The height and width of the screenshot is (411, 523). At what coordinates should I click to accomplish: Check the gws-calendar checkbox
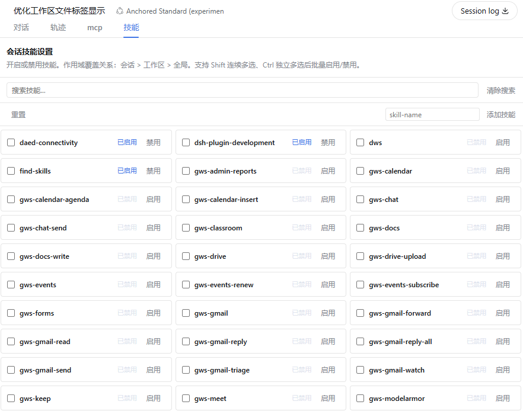coord(361,171)
